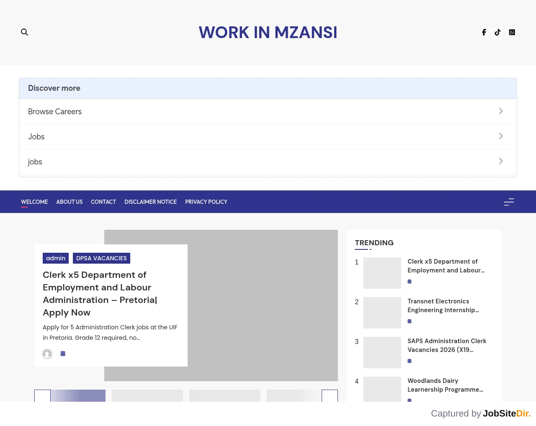The height and width of the screenshot is (426, 536).
Task: Open the off-canvas menu icon in navbar
Action: point(509,202)
